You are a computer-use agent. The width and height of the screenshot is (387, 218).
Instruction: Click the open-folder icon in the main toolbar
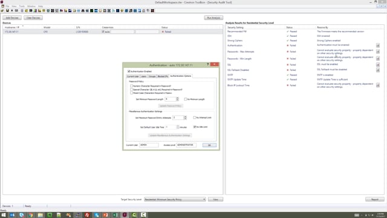tap(2, 11)
